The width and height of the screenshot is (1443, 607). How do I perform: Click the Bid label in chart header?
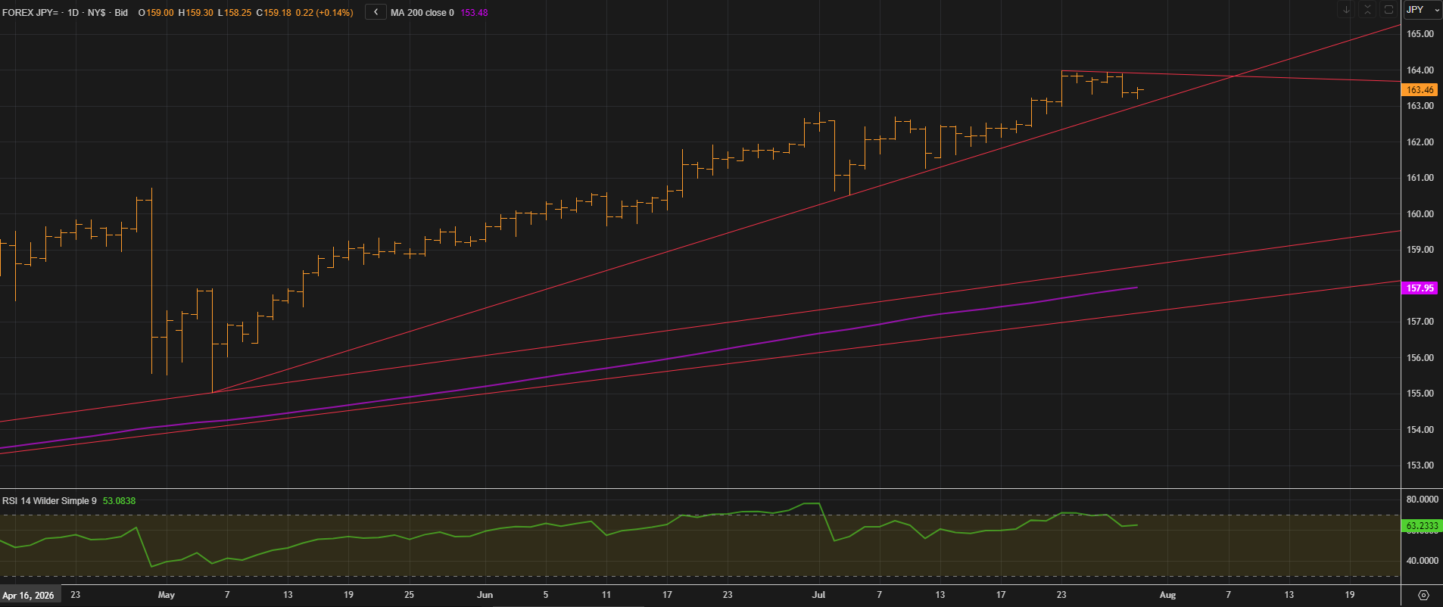click(121, 13)
